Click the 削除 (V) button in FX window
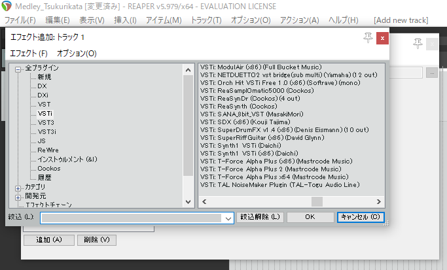Viewport: 447px width, 270px height. point(97,240)
